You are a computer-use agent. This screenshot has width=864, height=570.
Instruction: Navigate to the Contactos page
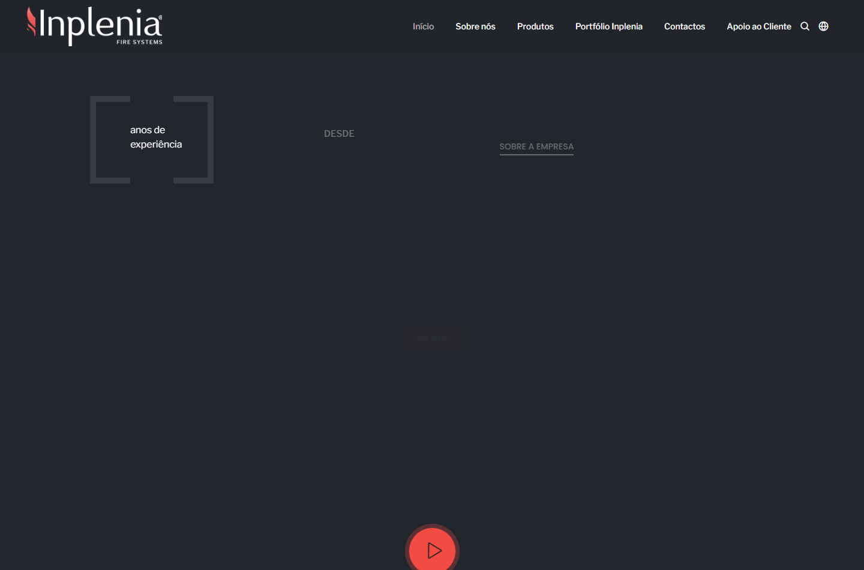pyautogui.click(x=685, y=26)
